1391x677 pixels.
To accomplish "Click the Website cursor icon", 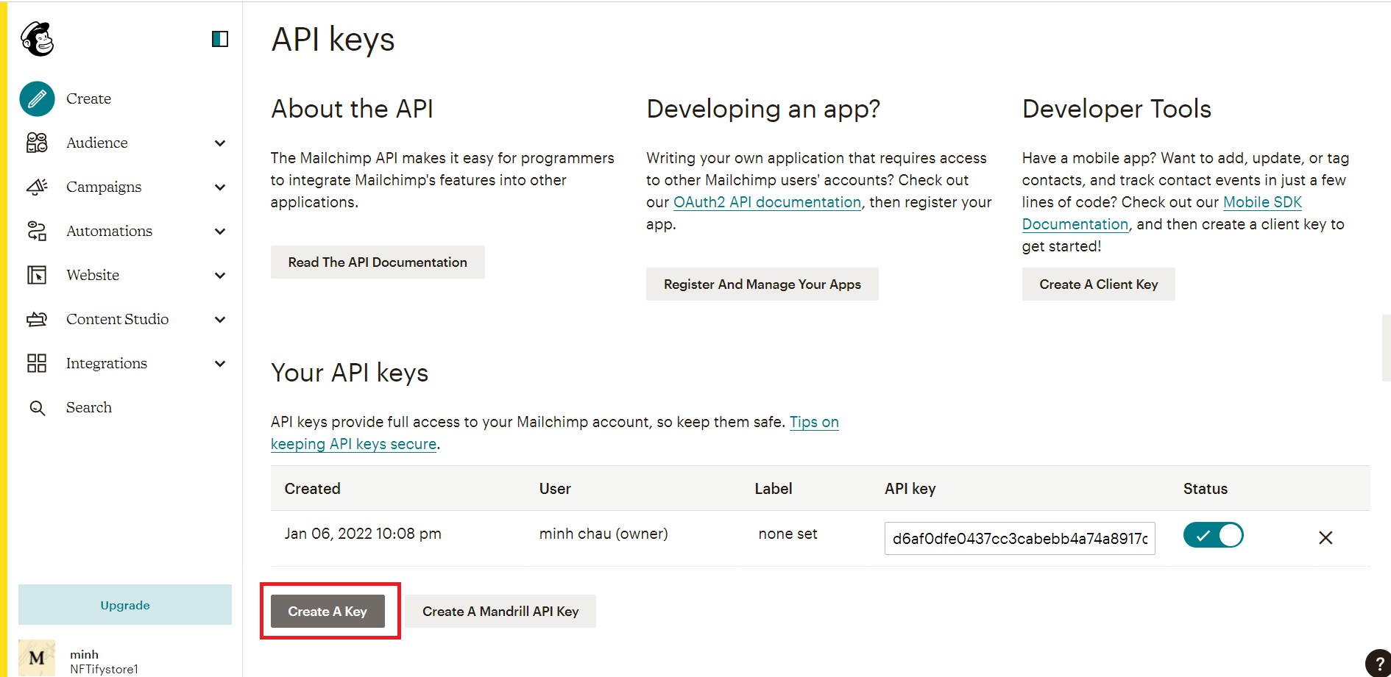I will 37,275.
